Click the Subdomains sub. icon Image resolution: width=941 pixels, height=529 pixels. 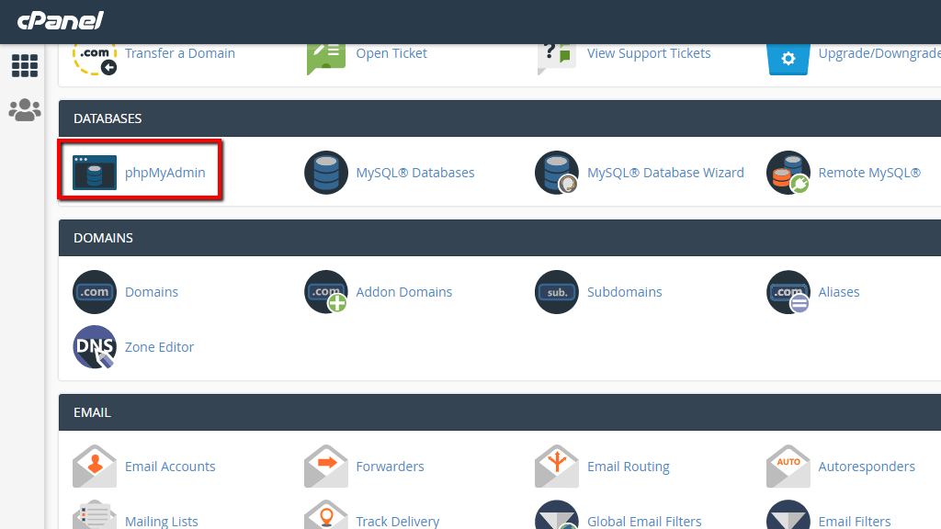pos(557,292)
